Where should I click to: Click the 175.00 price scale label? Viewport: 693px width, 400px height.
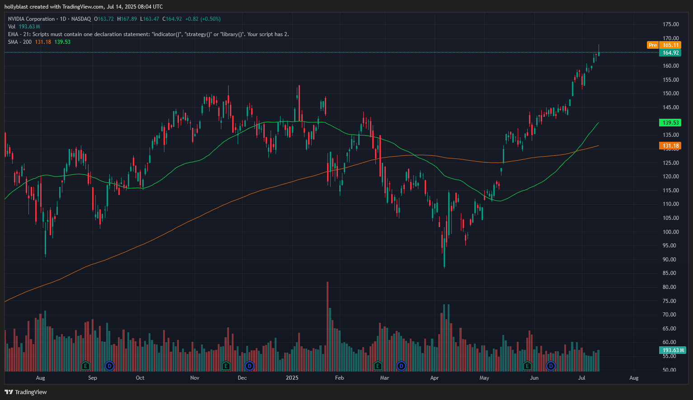[x=670, y=24]
